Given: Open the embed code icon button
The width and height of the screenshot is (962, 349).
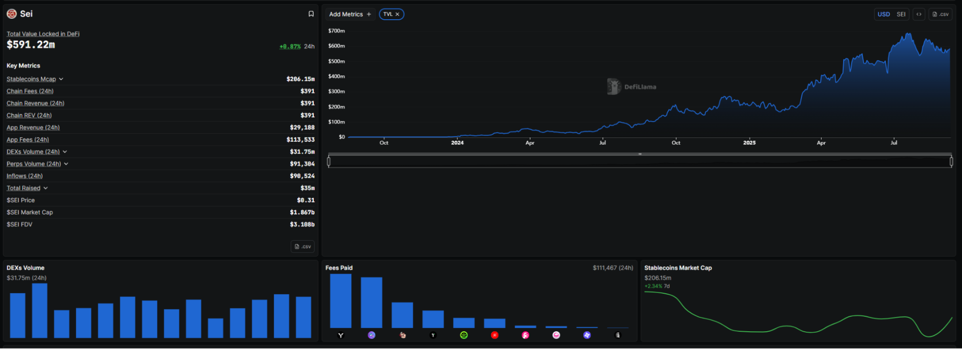Looking at the screenshot, I should 919,14.
